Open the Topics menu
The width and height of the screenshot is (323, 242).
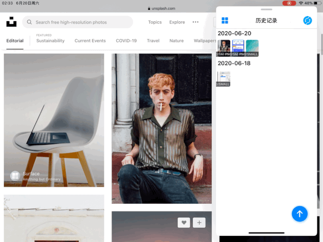(x=155, y=22)
